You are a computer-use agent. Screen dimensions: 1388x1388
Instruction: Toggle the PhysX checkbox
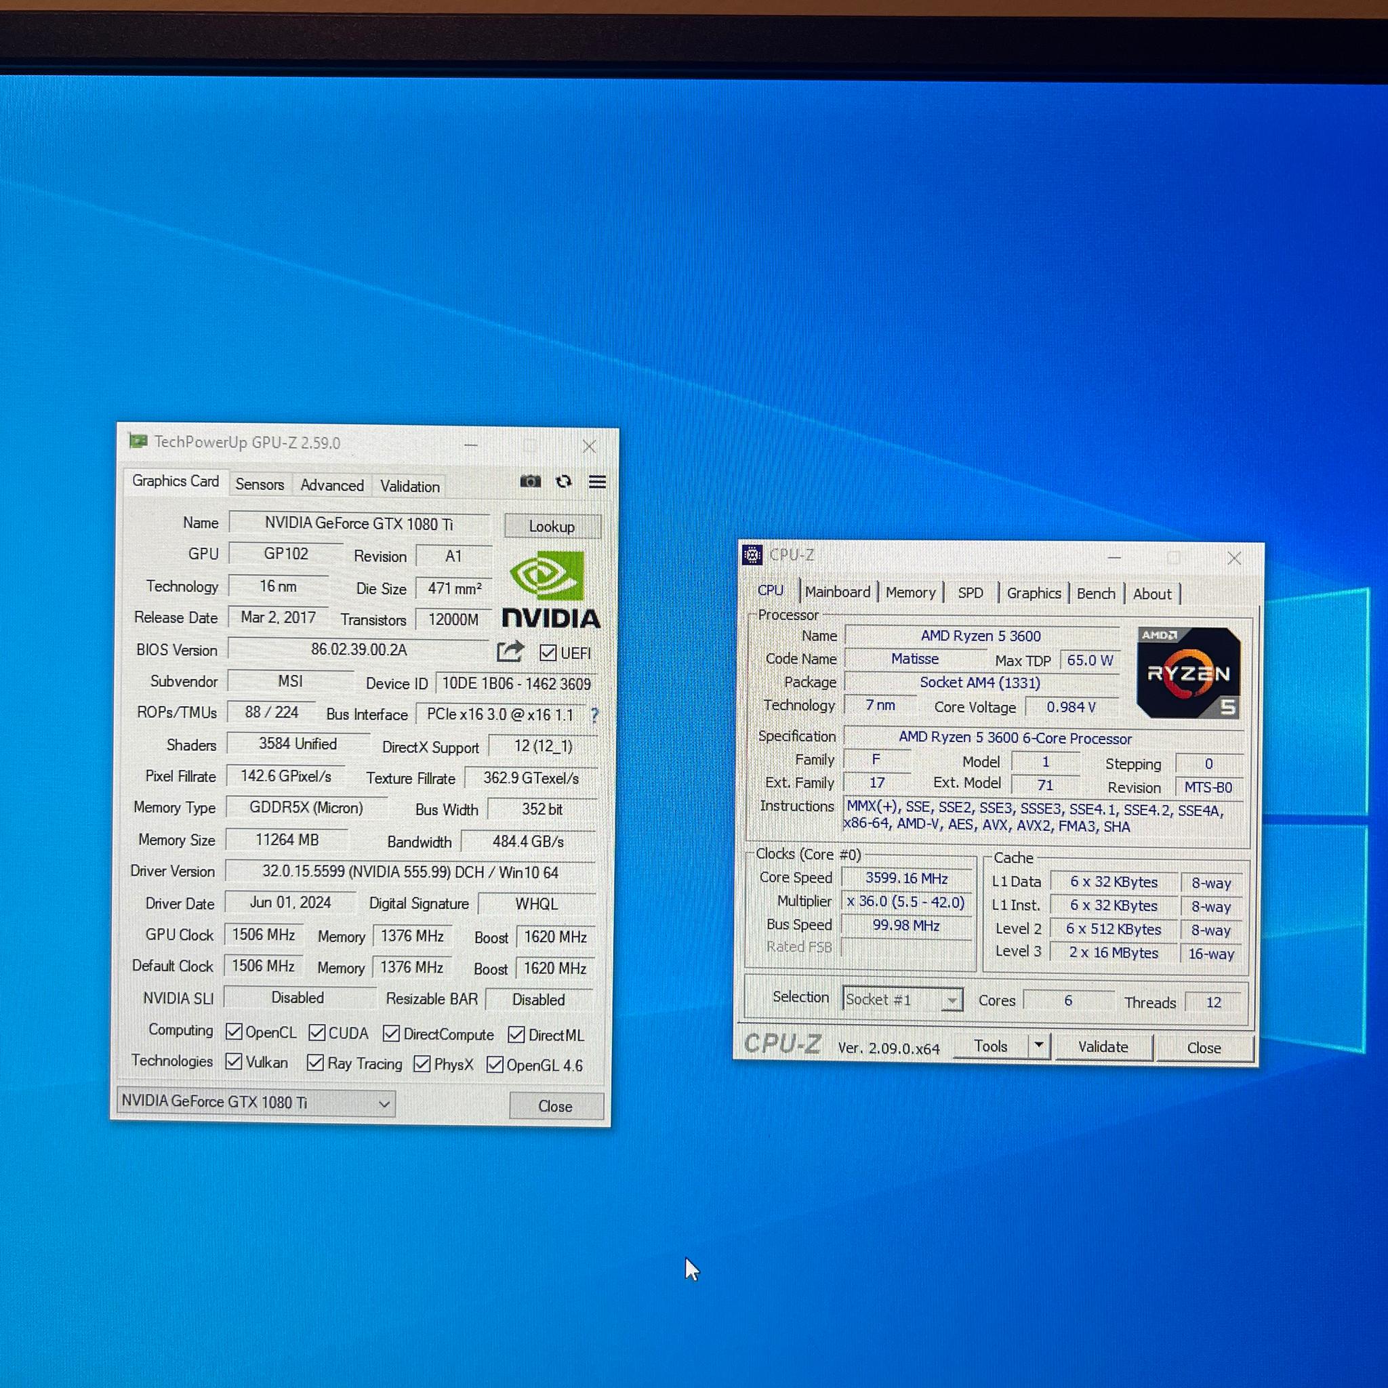point(422,1064)
